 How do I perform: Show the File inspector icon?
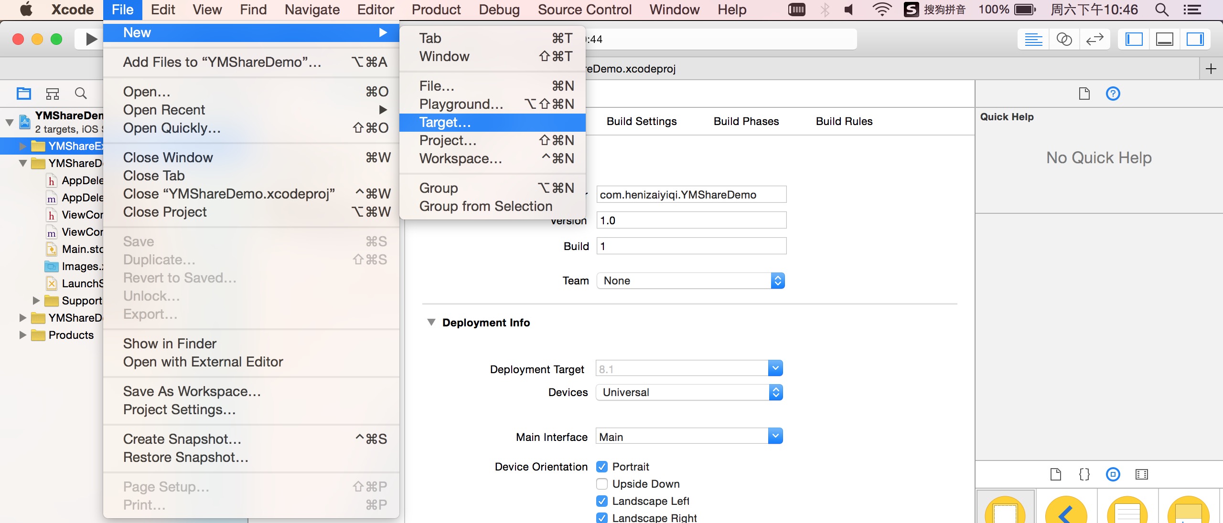[1084, 94]
